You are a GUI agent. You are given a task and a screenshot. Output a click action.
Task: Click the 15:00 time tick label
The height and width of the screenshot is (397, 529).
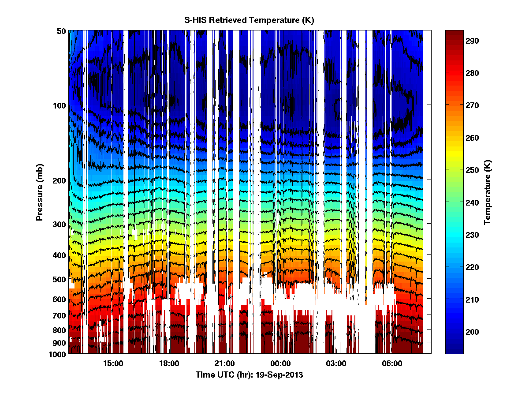pyautogui.click(x=113, y=363)
